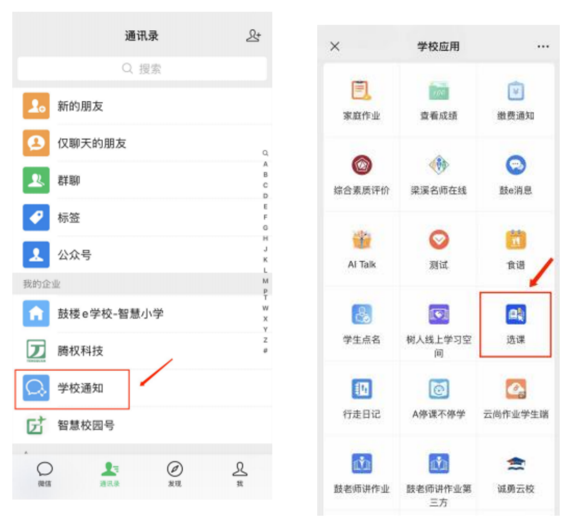Switch to 我 profile tab
Viewport: 569px width, 525px height.
tap(239, 474)
